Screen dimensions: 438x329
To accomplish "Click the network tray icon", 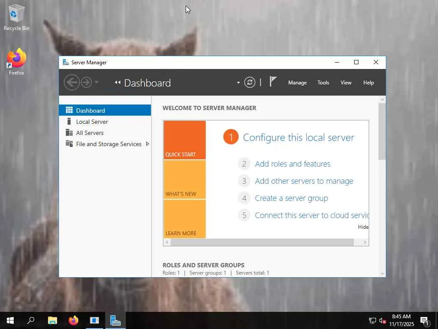I will point(373,320).
